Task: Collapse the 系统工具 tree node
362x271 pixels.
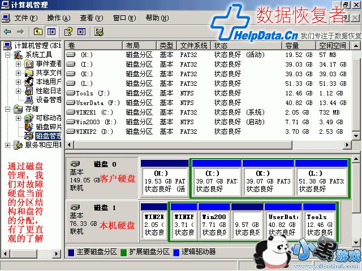Action: tap(7, 55)
